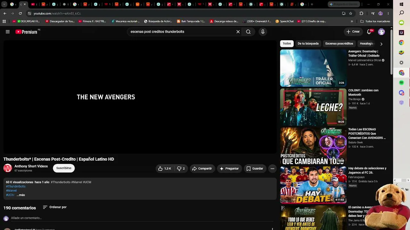Open the Settings gear in the taskbar
This screenshot has height=230, width=410.
401,63
